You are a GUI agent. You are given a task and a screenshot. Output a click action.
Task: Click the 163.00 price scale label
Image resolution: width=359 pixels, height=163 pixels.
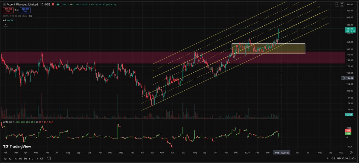click(x=349, y=109)
